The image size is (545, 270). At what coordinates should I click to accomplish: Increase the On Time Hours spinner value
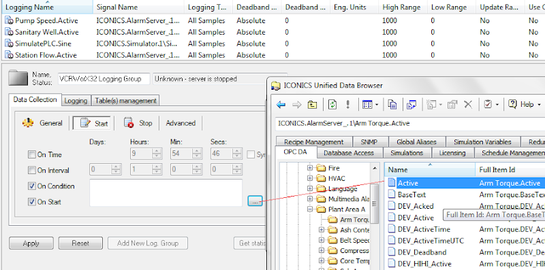tap(157, 151)
